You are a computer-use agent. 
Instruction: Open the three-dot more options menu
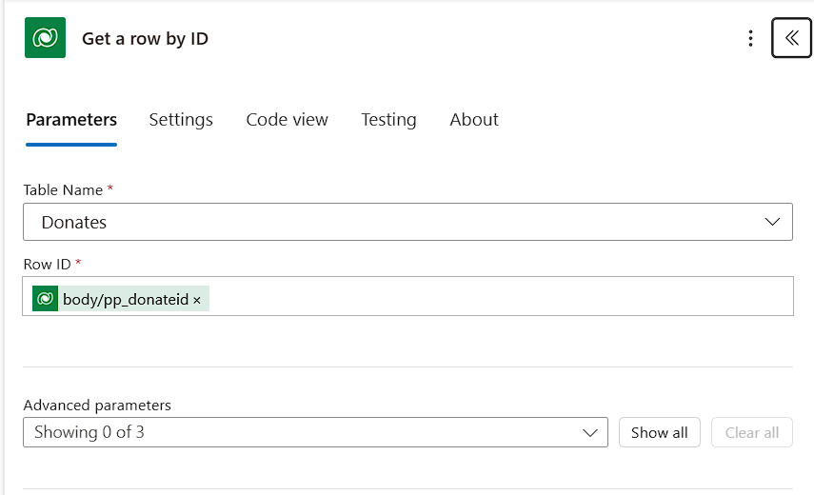click(750, 38)
